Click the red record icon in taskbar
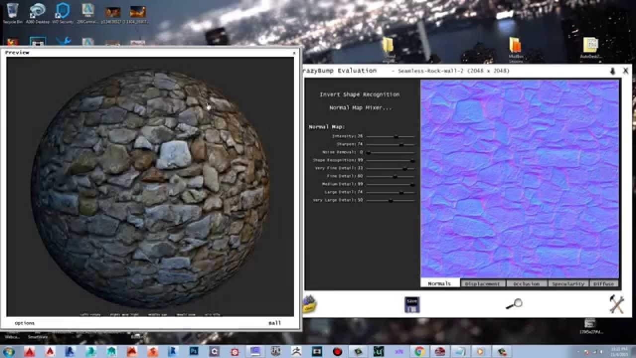The height and width of the screenshot is (358, 636). click(x=337, y=352)
